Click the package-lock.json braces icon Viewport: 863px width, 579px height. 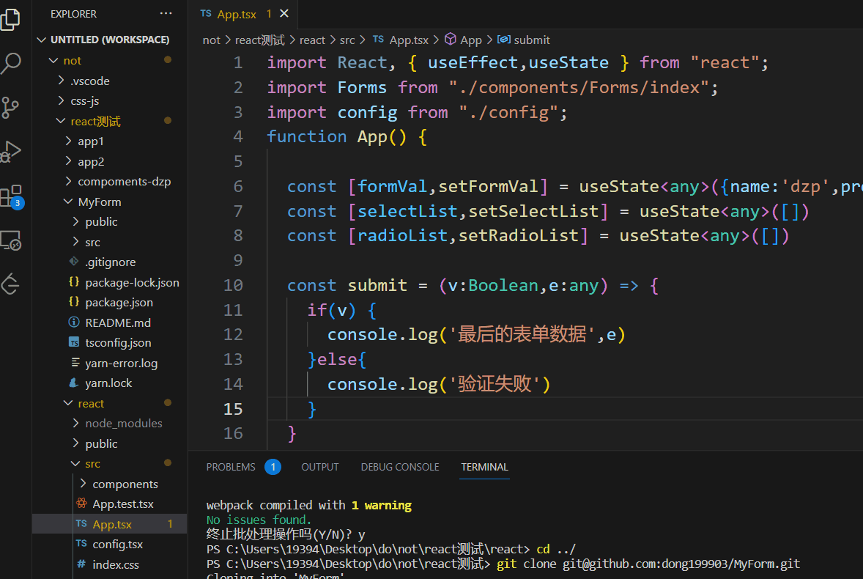(x=74, y=281)
